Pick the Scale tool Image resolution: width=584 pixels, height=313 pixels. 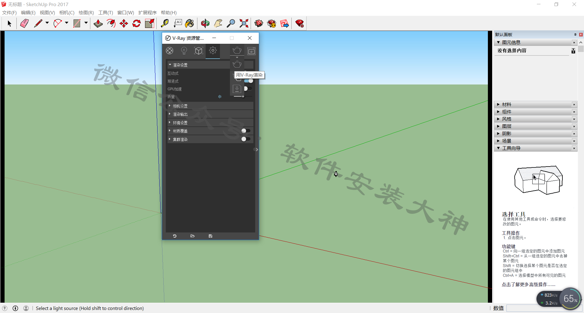click(150, 23)
